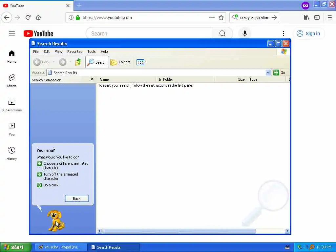Expand Explorer address bar dropdown

(x=268, y=73)
